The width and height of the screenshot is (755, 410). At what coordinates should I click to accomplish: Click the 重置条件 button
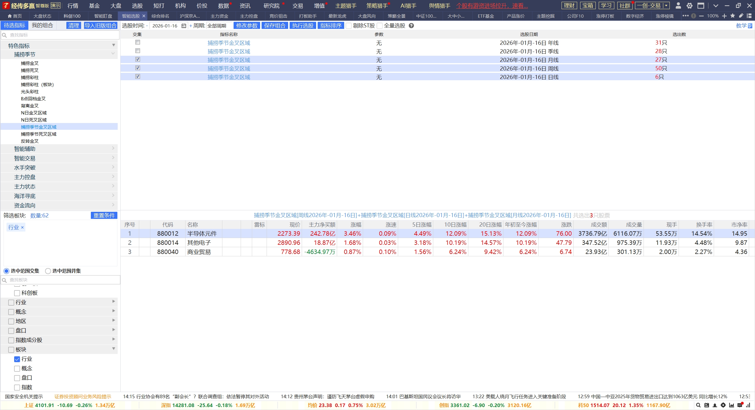(x=104, y=215)
